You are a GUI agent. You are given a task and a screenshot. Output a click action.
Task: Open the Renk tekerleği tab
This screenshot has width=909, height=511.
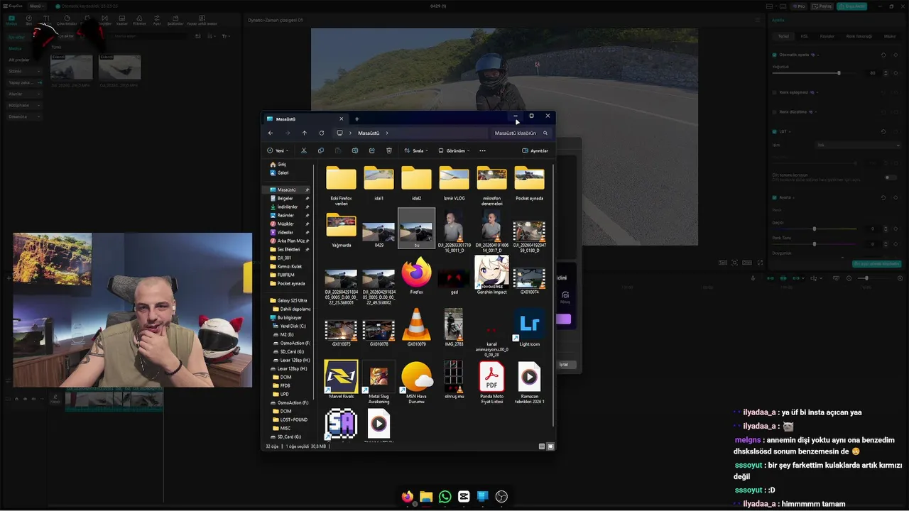tap(859, 36)
